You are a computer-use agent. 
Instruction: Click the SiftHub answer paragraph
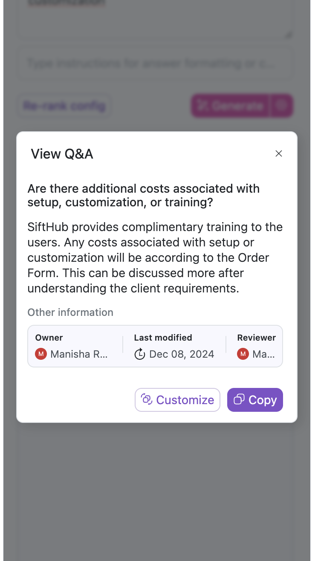pyautogui.click(x=154, y=257)
